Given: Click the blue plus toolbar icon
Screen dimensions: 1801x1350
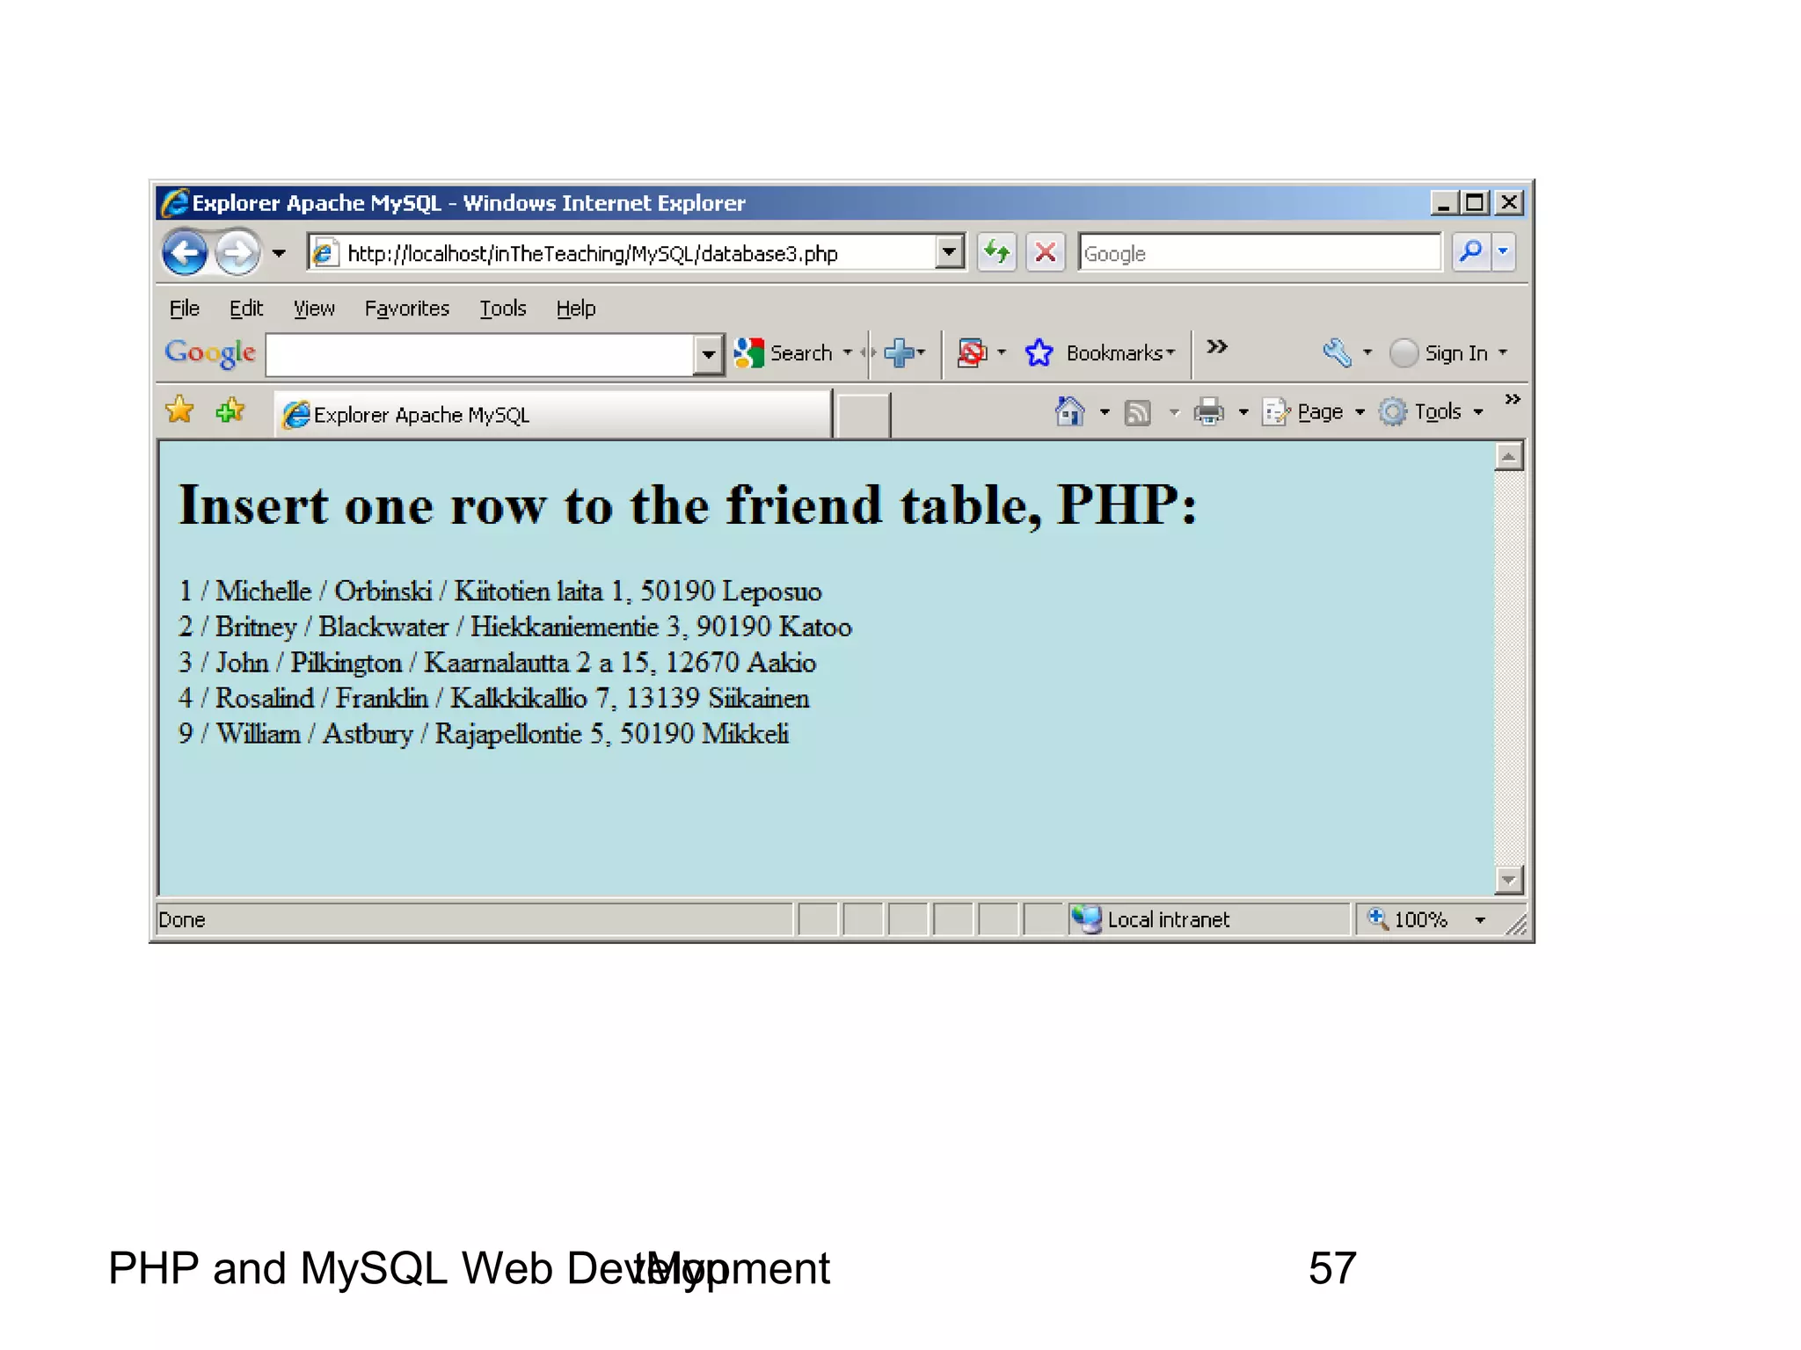Looking at the screenshot, I should pyautogui.click(x=899, y=353).
